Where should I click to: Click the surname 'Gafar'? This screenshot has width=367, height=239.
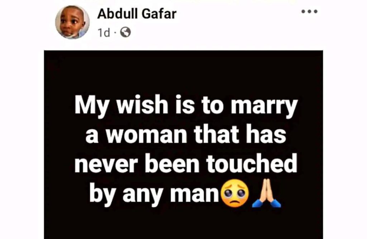coord(159,14)
